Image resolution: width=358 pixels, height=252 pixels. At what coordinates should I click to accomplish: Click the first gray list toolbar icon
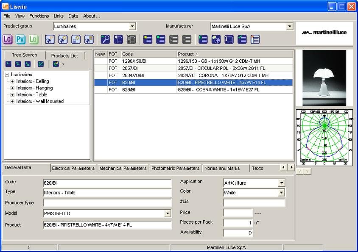(173, 39)
